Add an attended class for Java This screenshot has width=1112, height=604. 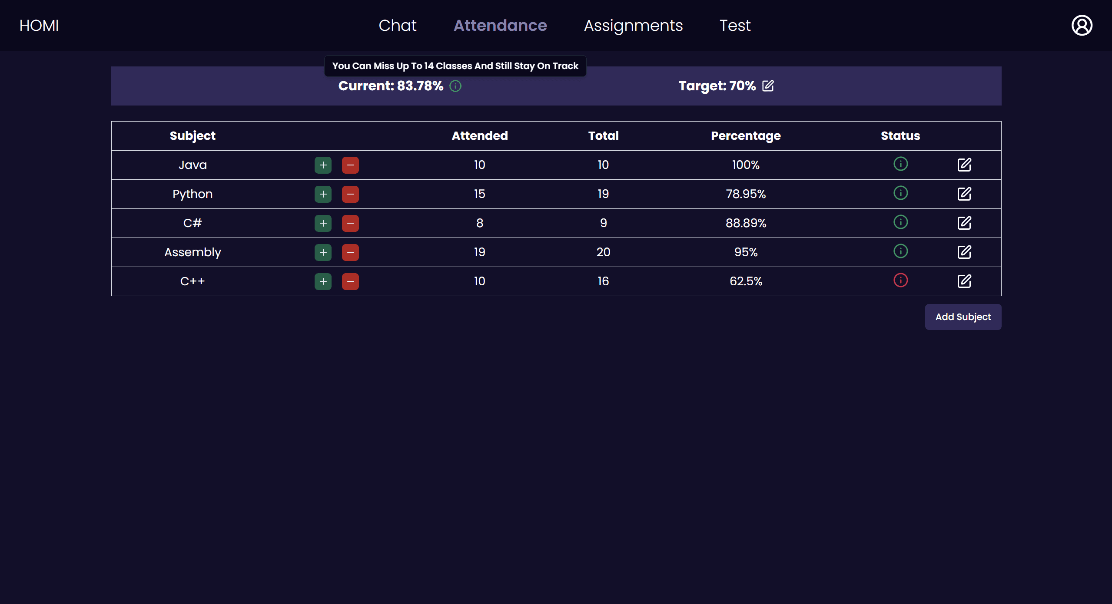pos(323,165)
